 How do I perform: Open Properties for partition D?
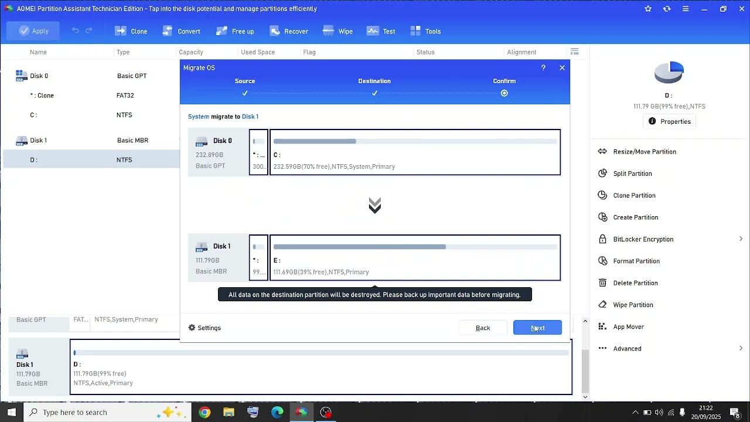pos(669,121)
